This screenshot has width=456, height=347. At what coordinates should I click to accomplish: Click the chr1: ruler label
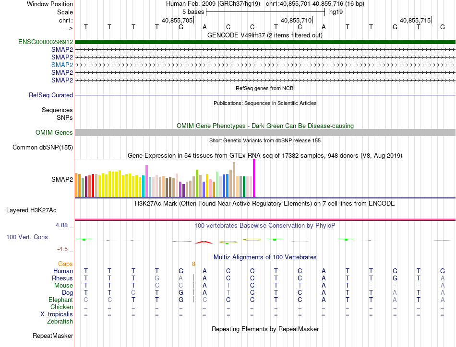point(66,20)
